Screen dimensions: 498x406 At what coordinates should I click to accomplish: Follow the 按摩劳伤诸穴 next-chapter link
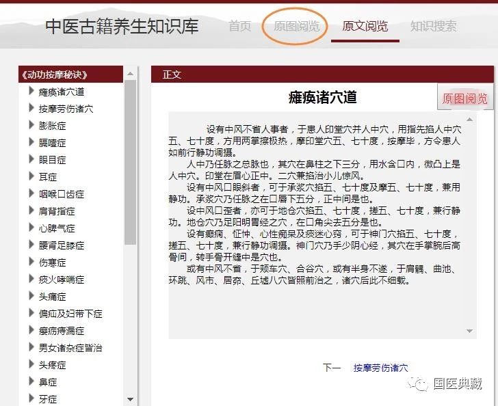tap(380, 368)
